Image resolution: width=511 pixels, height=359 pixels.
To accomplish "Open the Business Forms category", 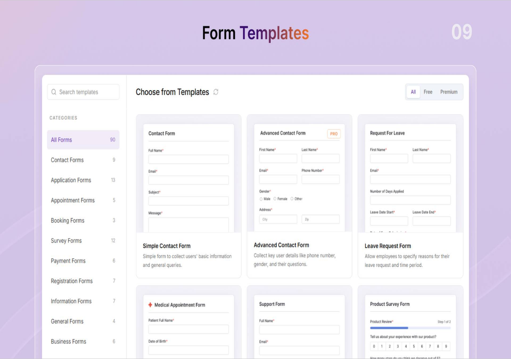I will pos(83,341).
